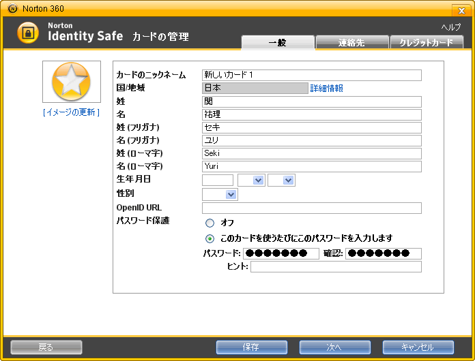Click the カードのニックネーム input field
Viewport: 475px width, 361px height.
click(x=312, y=75)
